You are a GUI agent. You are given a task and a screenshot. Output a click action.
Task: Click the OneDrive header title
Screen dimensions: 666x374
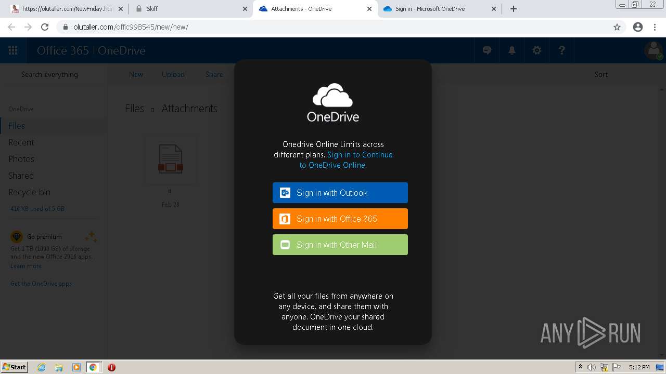122,50
